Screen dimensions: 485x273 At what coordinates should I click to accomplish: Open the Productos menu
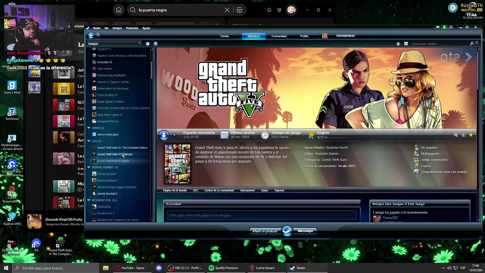tap(132, 28)
